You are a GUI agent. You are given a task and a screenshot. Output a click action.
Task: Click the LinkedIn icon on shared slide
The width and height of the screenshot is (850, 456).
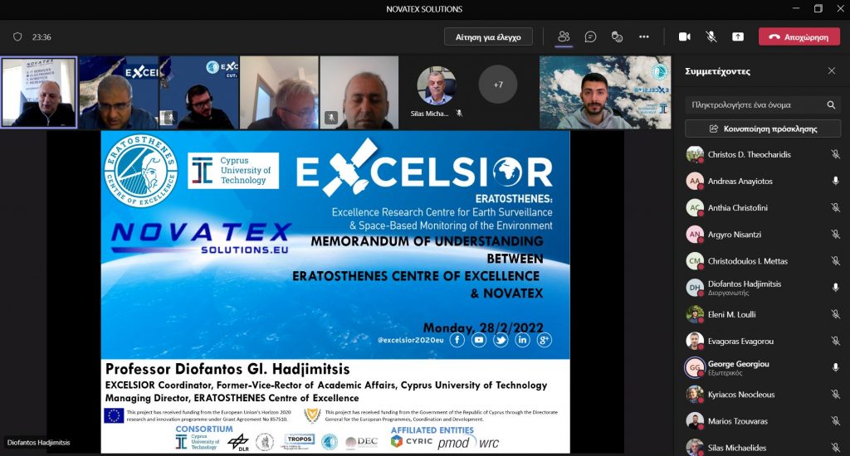(x=522, y=340)
